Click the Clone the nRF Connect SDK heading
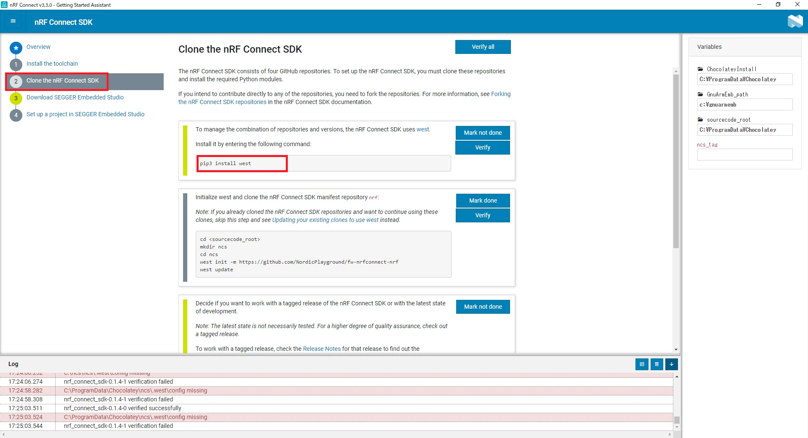Viewport: 808px width, 438px height. coord(240,49)
